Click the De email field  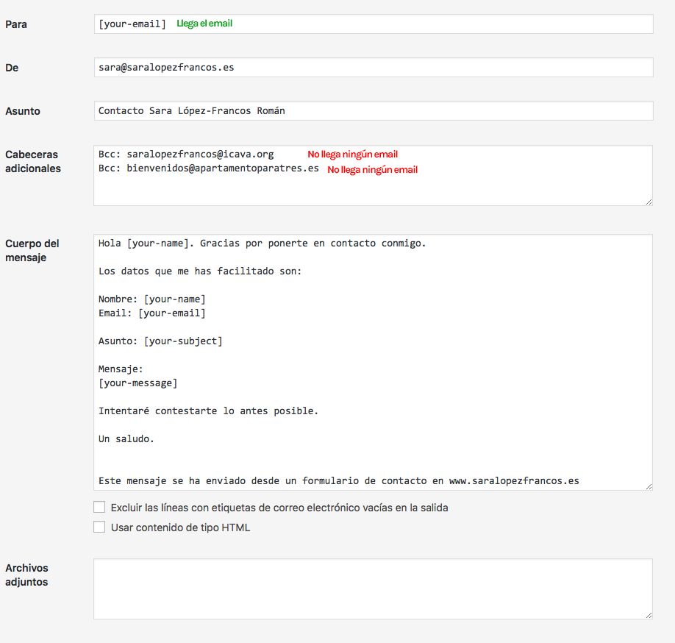374,68
